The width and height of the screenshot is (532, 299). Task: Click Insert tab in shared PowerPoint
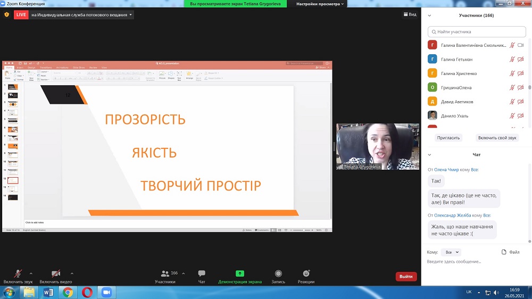click(20, 68)
